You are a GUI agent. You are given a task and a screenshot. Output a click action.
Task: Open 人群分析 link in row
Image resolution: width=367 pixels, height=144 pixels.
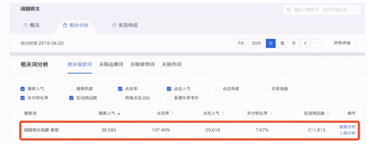coord(347,133)
